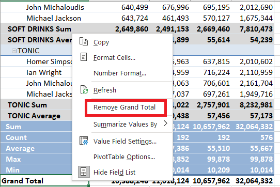Click the Sum row label

point(13,127)
